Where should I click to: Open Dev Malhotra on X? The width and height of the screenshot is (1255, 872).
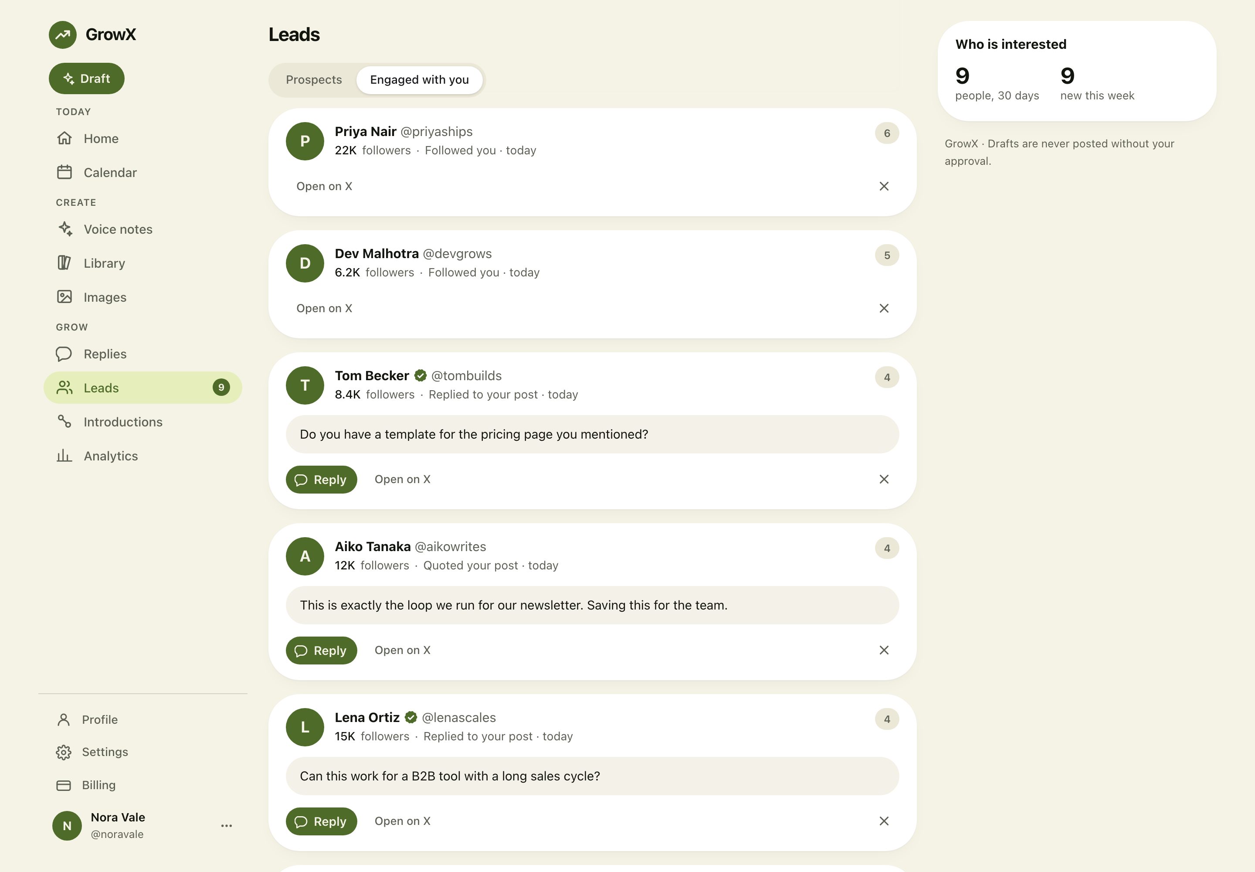click(x=324, y=309)
